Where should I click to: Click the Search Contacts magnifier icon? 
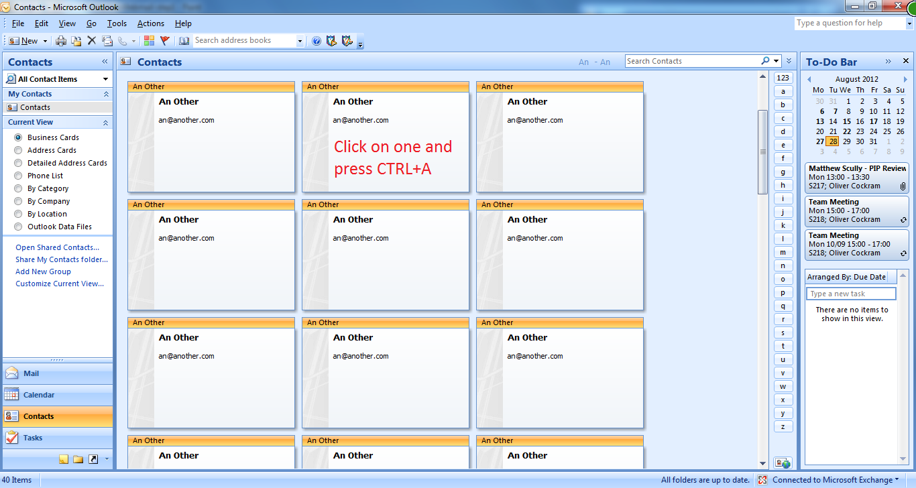765,61
